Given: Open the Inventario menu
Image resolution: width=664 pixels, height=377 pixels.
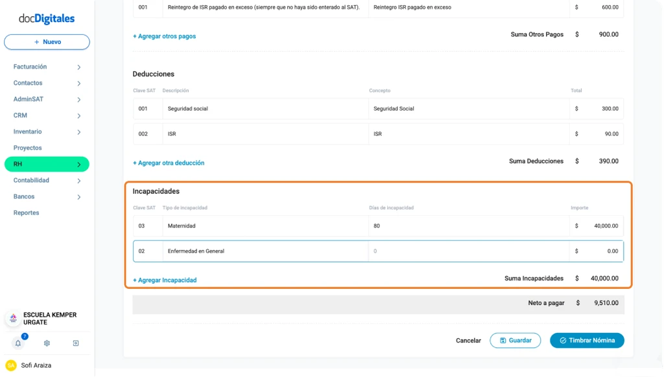Looking at the screenshot, I should coord(27,131).
